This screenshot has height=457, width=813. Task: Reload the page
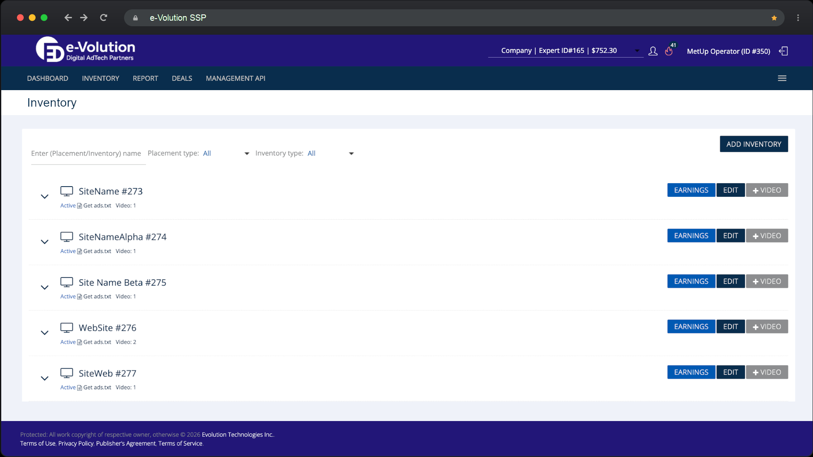coord(103,18)
